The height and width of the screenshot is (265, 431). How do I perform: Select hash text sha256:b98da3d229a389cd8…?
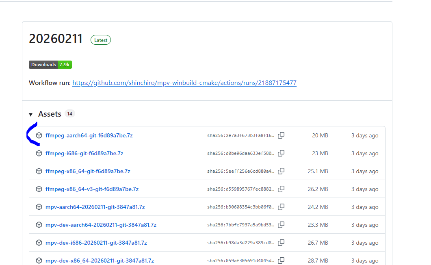click(x=241, y=243)
